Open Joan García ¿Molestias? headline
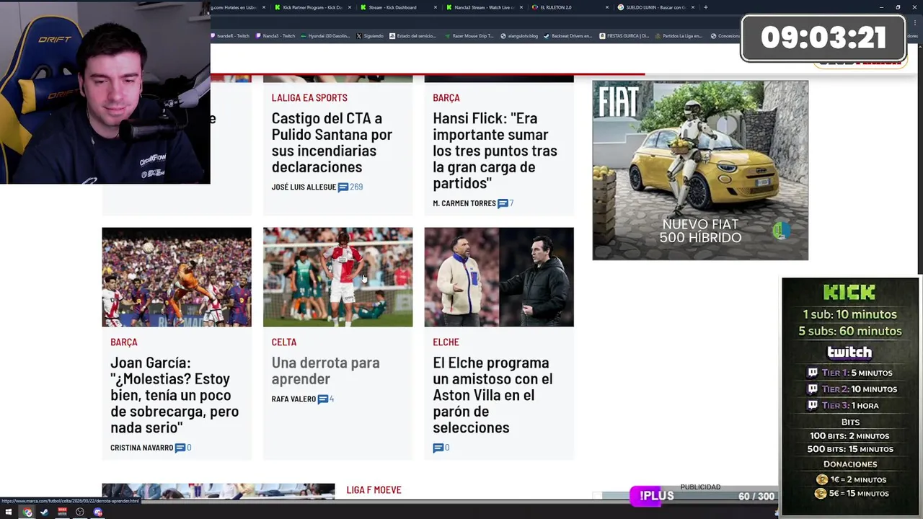The height and width of the screenshot is (519, 923). [x=175, y=395]
